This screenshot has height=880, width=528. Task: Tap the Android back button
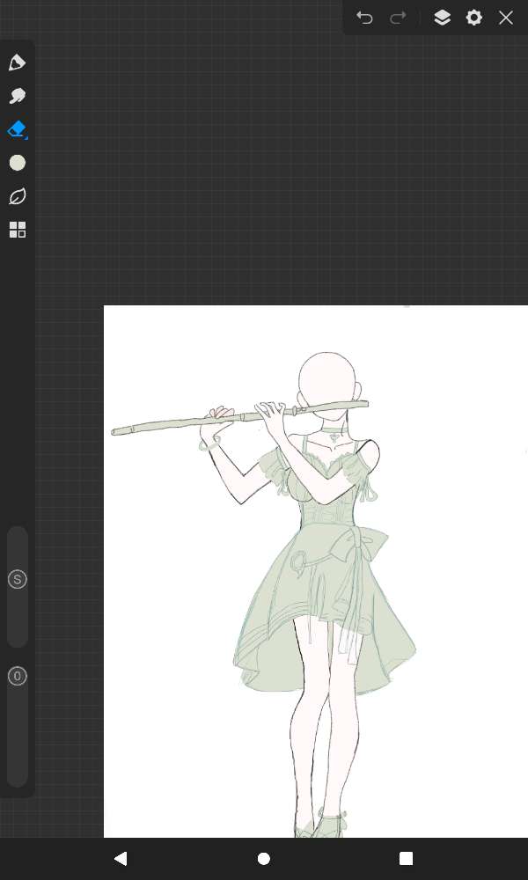(x=121, y=858)
